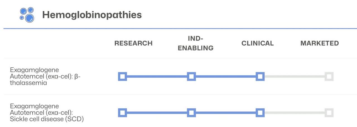Click the Sickle cell disease grey Marketed marker
Image resolution: width=357 pixels, height=127 pixels.
(x=329, y=113)
